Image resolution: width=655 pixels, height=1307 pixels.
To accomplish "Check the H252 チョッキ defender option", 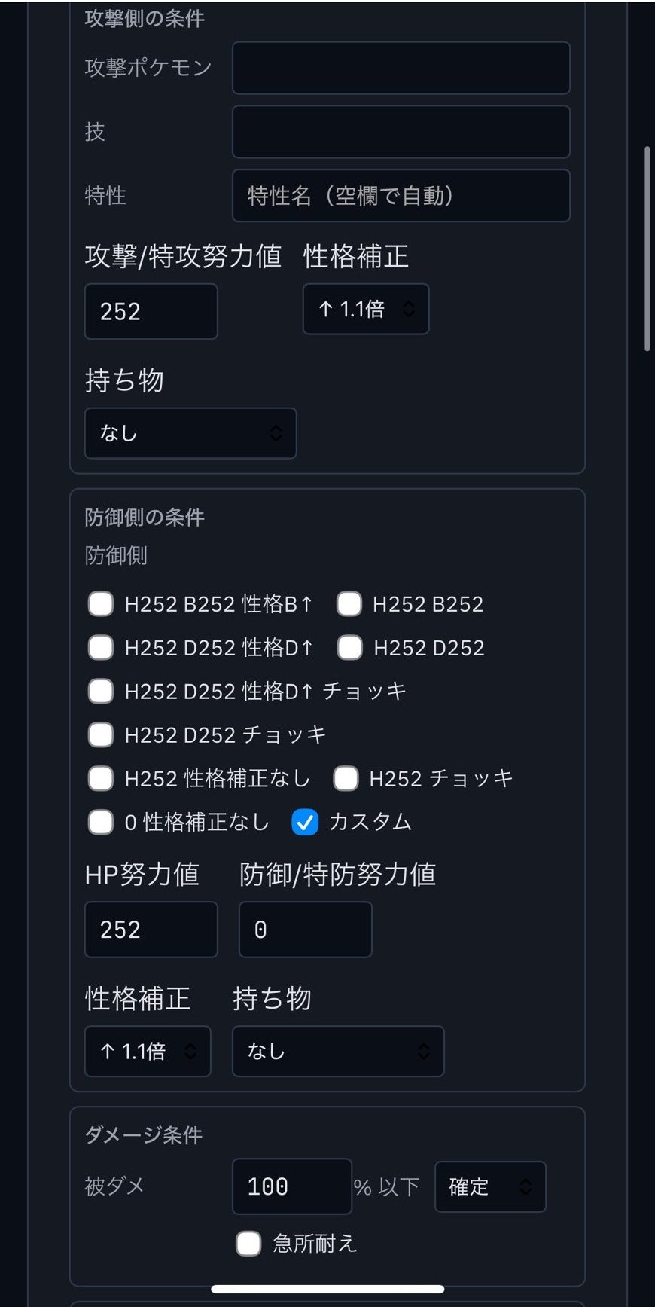I will 346,778.
